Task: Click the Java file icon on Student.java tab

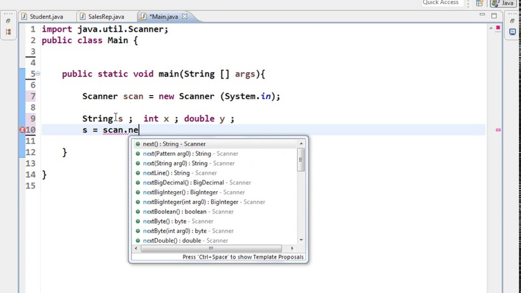Action: pos(24,17)
